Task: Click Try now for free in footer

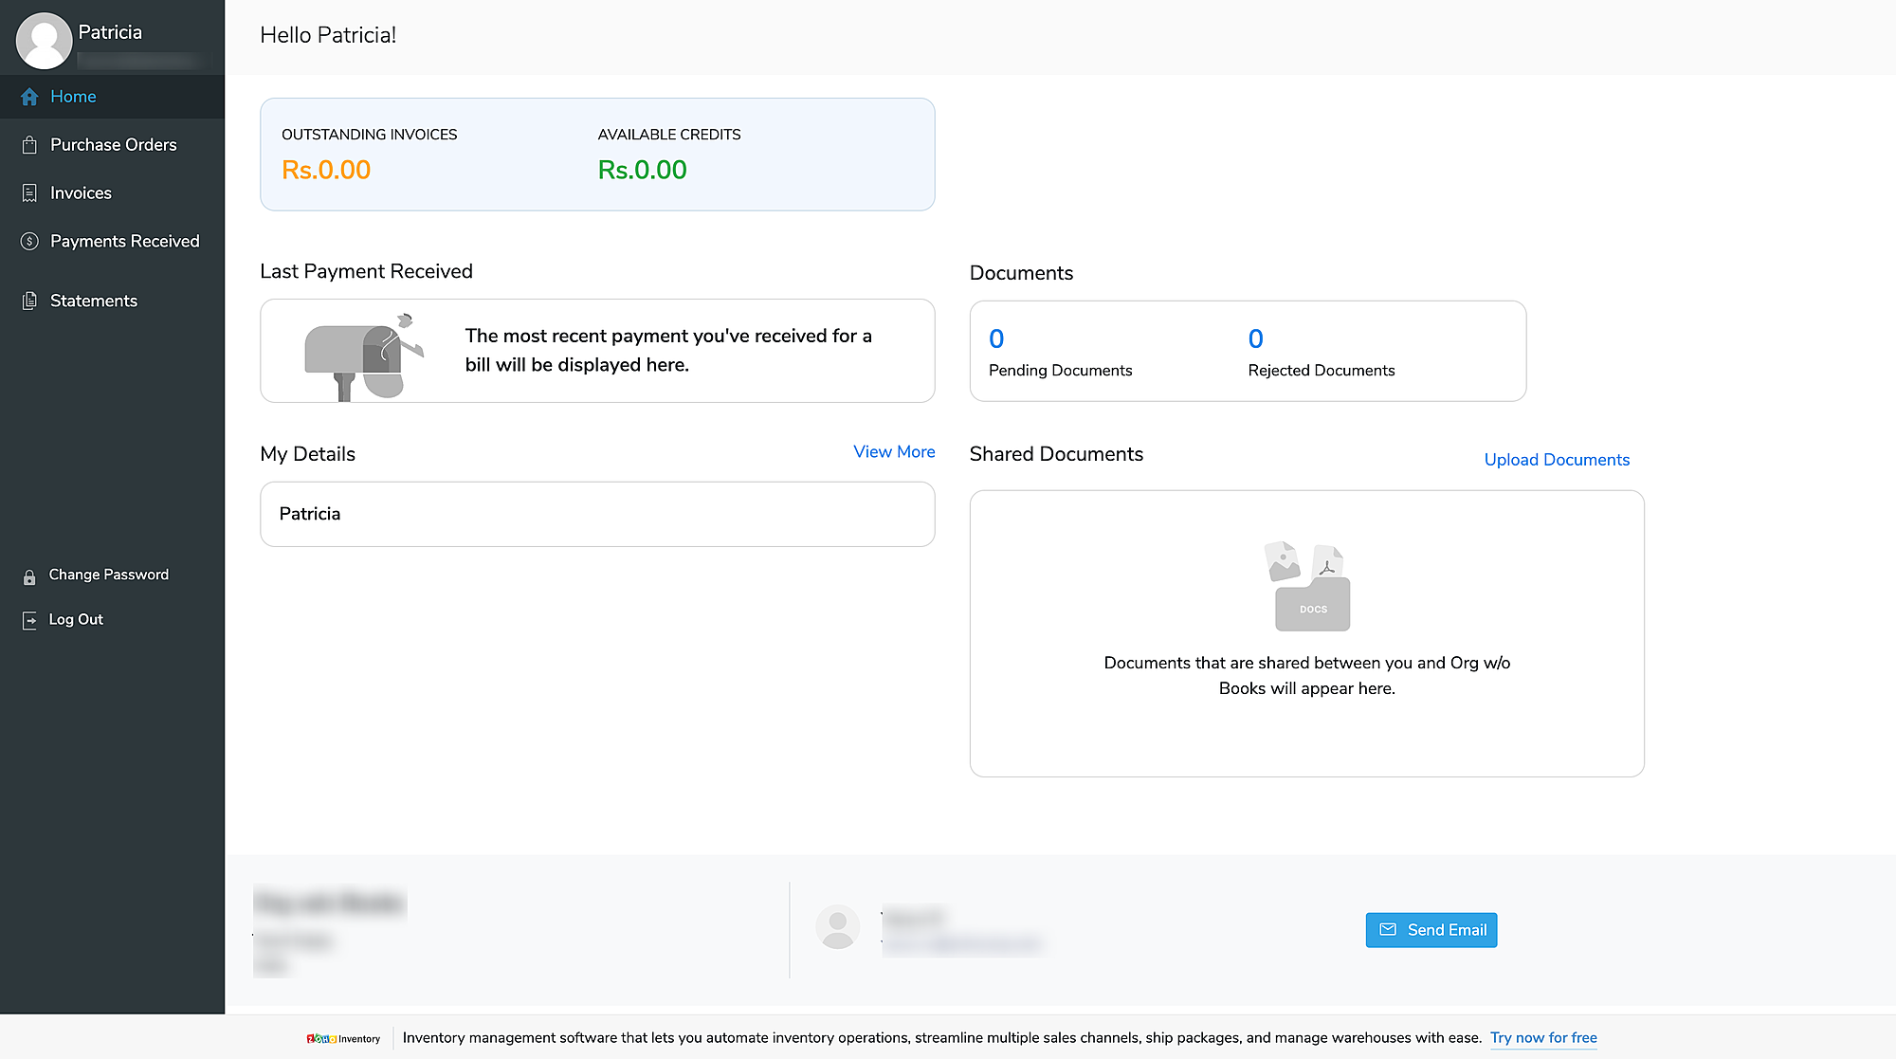Action: click(x=1543, y=1037)
